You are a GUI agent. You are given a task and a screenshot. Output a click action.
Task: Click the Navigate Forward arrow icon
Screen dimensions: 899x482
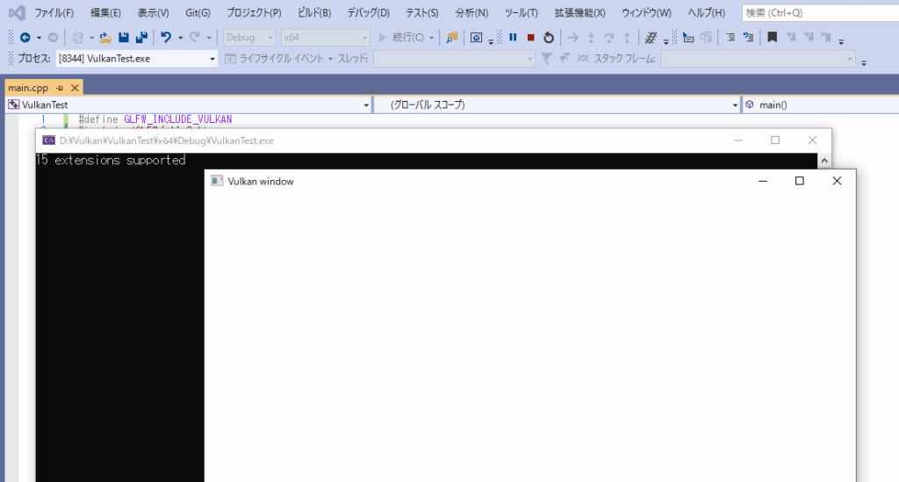pyautogui.click(x=53, y=37)
